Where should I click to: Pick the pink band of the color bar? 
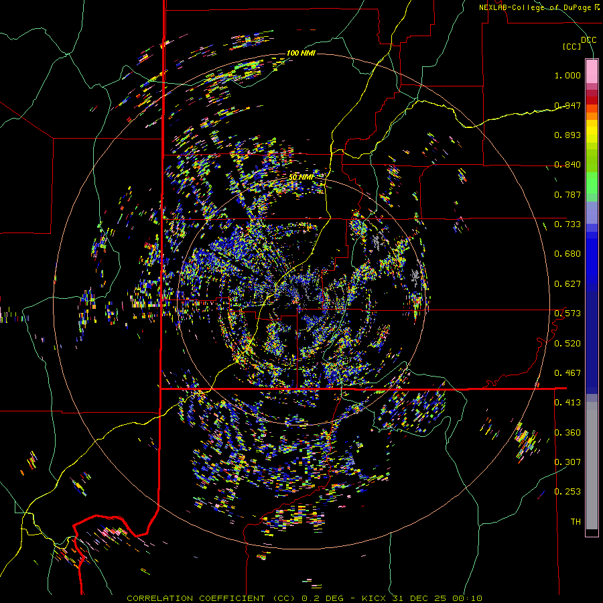point(592,71)
